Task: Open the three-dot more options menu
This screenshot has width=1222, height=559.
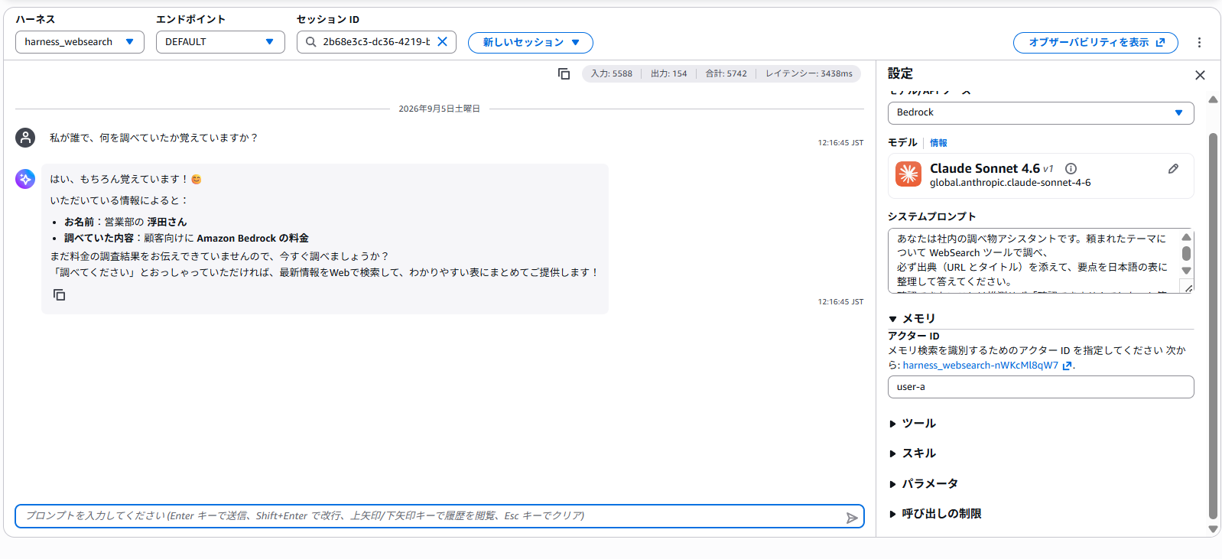Action: (x=1199, y=43)
